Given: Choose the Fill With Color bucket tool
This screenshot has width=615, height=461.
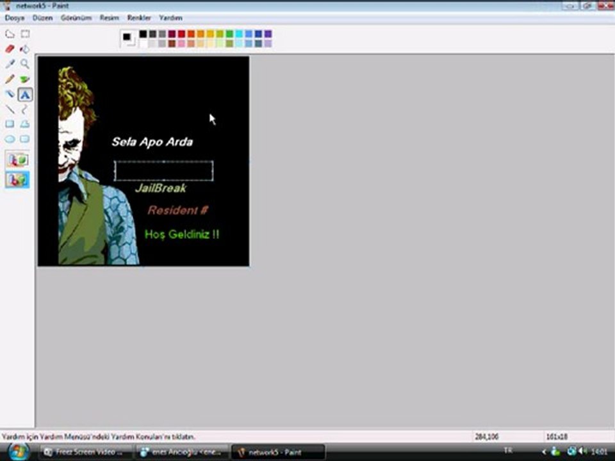Looking at the screenshot, I should point(25,49).
